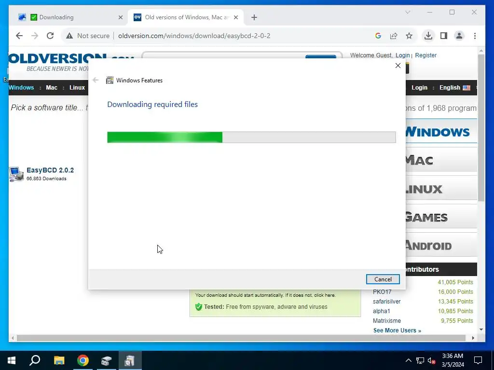Choose the Linux category banner
The height and width of the screenshot is (370, 494).
pyautogui.click(x=441, y=189)
